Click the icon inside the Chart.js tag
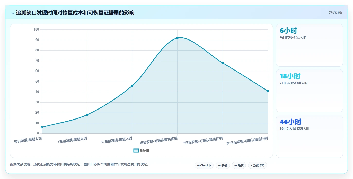 (198, 166)
